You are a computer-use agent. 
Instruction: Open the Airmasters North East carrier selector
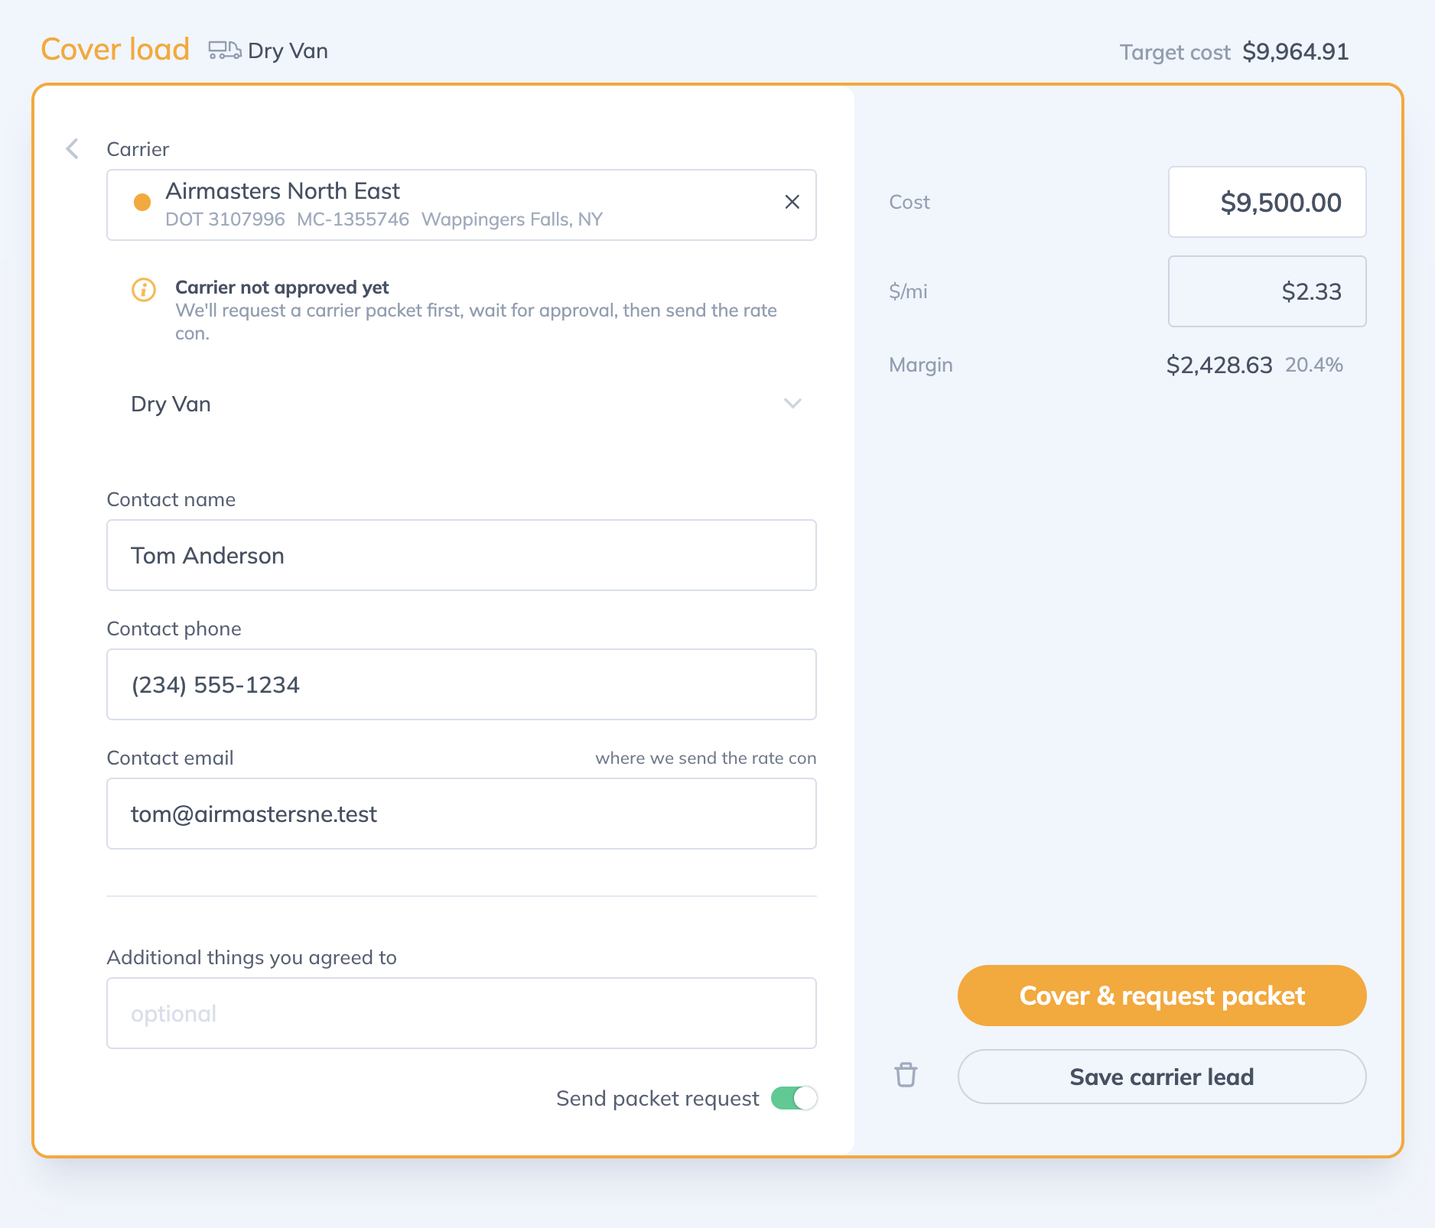(462, 205)
